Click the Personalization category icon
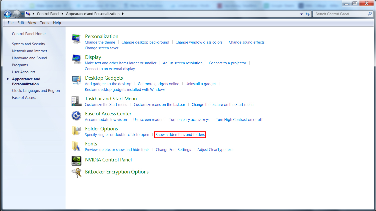Screen dimensions: 376x211 pos(76,39)
